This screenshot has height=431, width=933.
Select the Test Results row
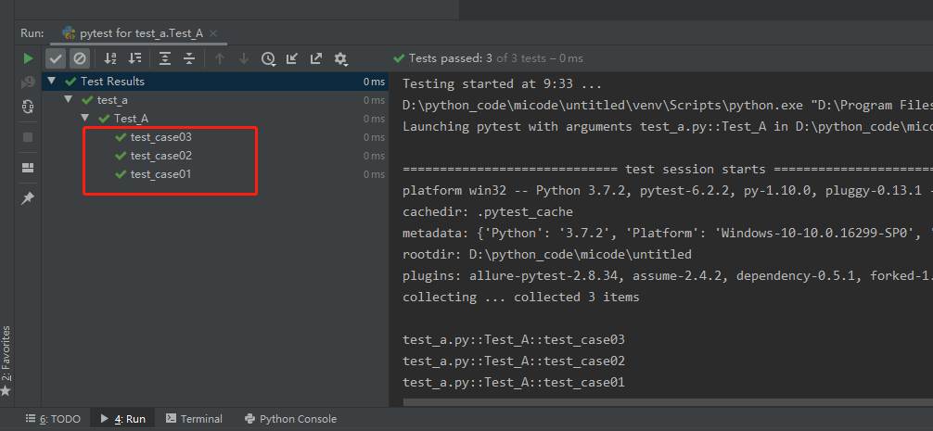pos(215,82)
